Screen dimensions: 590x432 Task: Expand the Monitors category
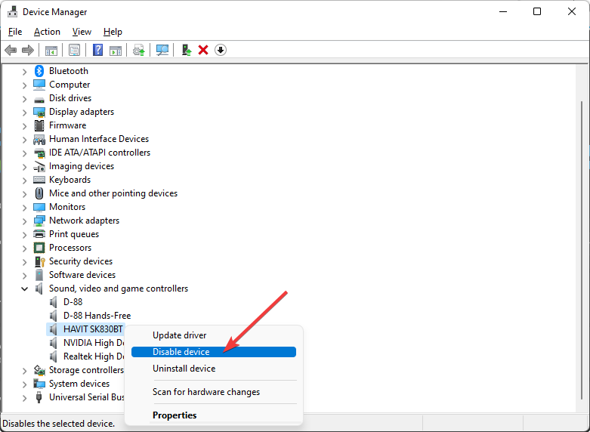[24, 208]
